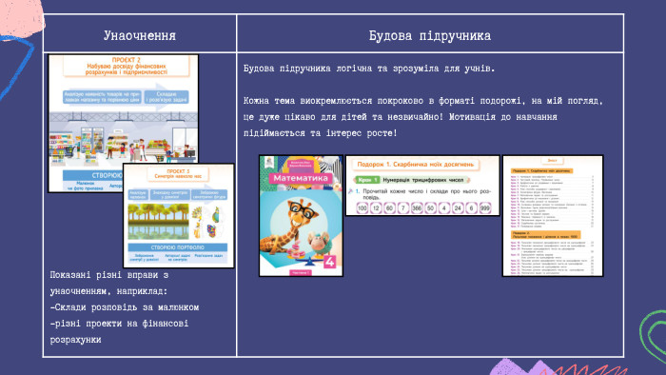Click number bubble '366' in the exercise
The height and width of the screenshot is (375, 666).
(x=417, y=208)
